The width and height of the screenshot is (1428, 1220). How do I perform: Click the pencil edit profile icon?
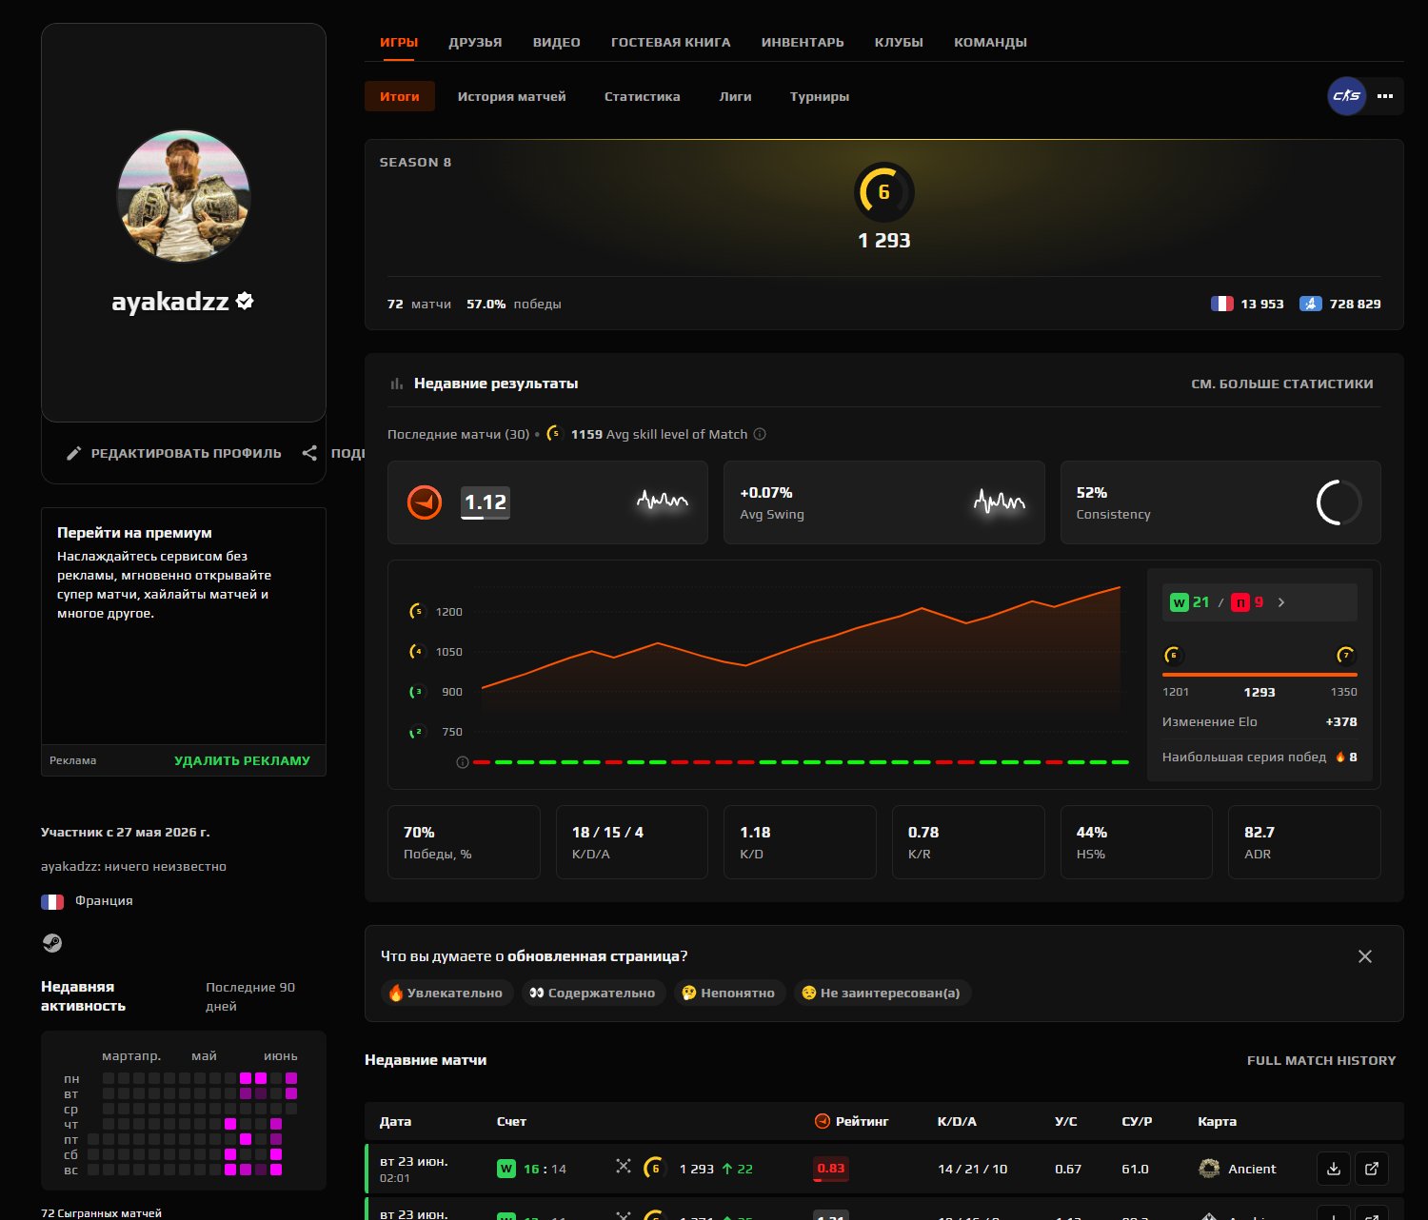pyautogui.click(x=73, y=453)
